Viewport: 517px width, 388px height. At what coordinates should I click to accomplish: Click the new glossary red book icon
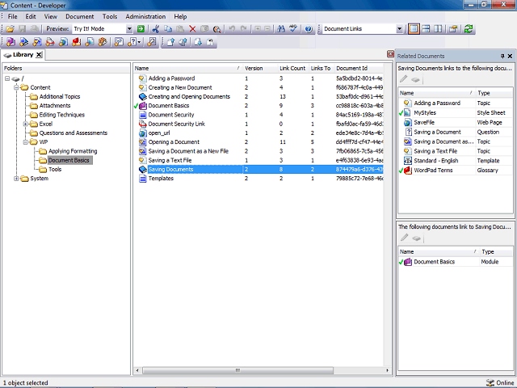77,42
